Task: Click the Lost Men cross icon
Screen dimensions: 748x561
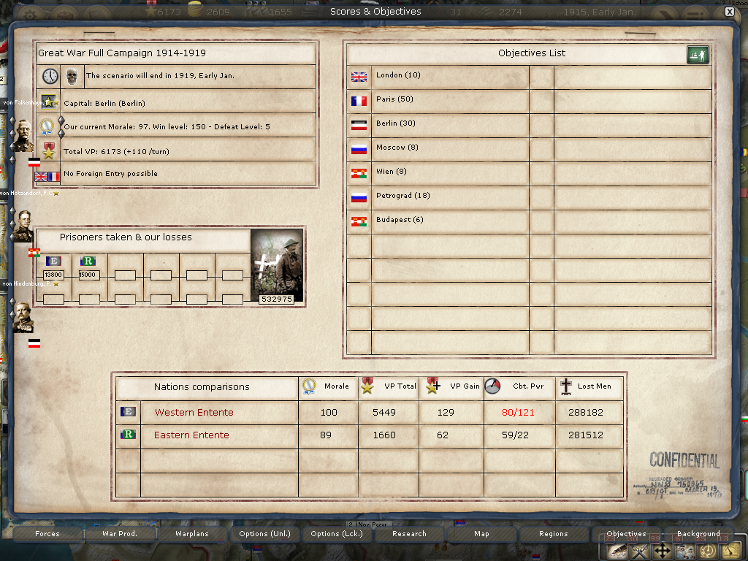Action: point(566,386)
